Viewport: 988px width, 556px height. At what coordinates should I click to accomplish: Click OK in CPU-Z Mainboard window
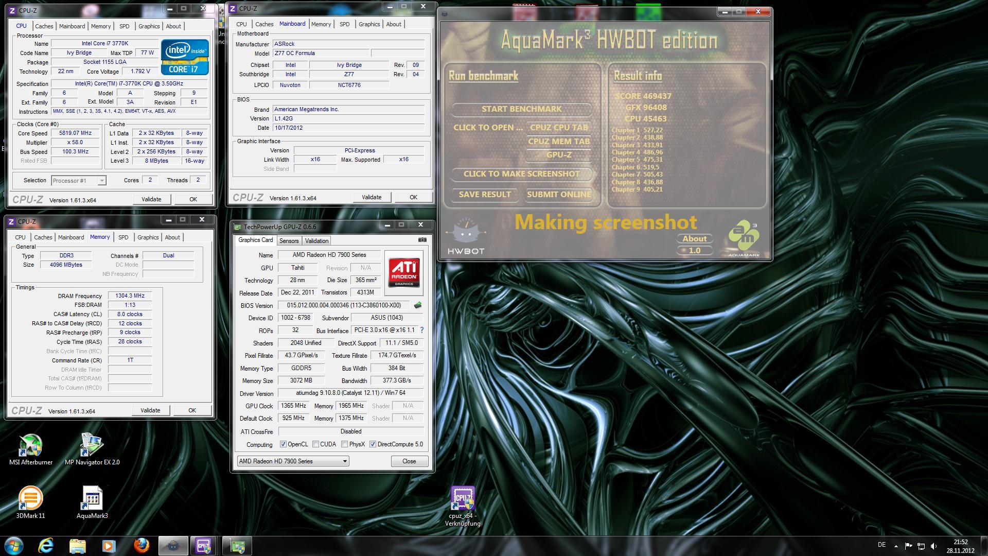tap(413, 197)
